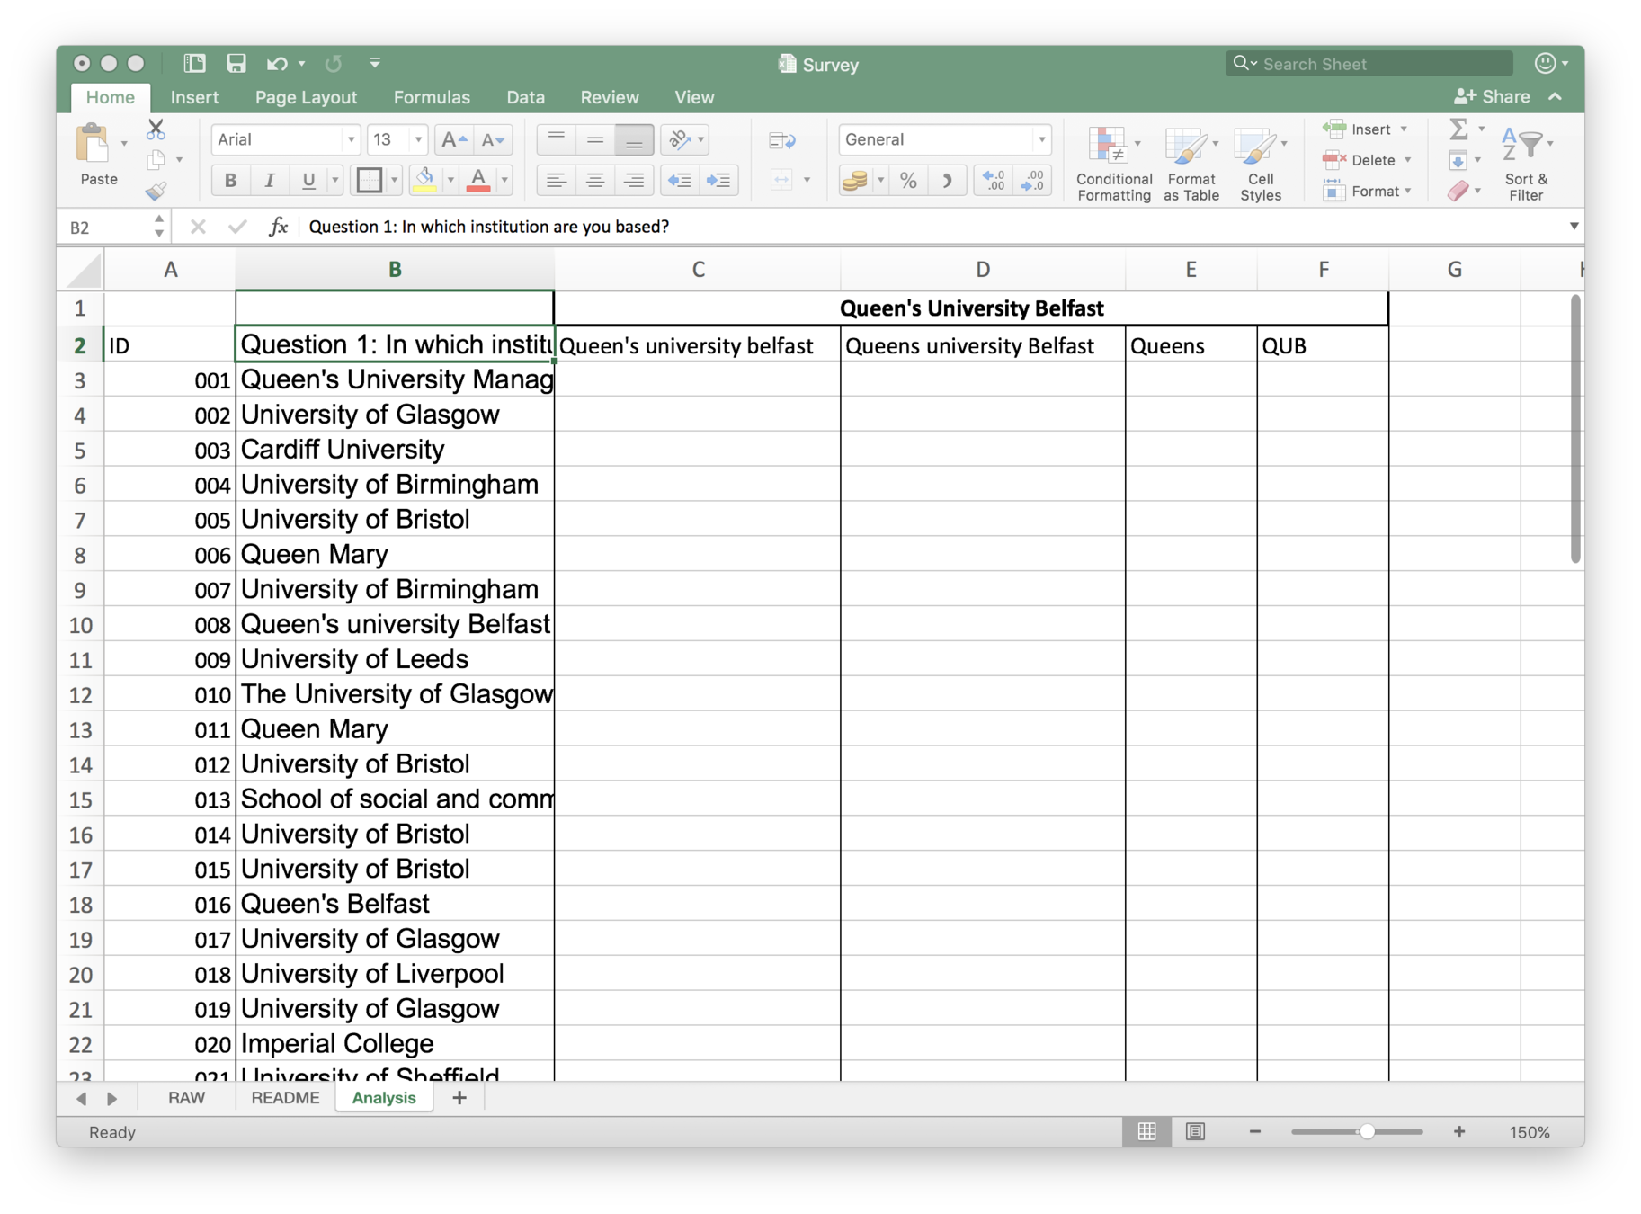Click the Save icon in title bar
Image resolution: width=1641 pixels, height=1214 pixels.
(236, 63)
